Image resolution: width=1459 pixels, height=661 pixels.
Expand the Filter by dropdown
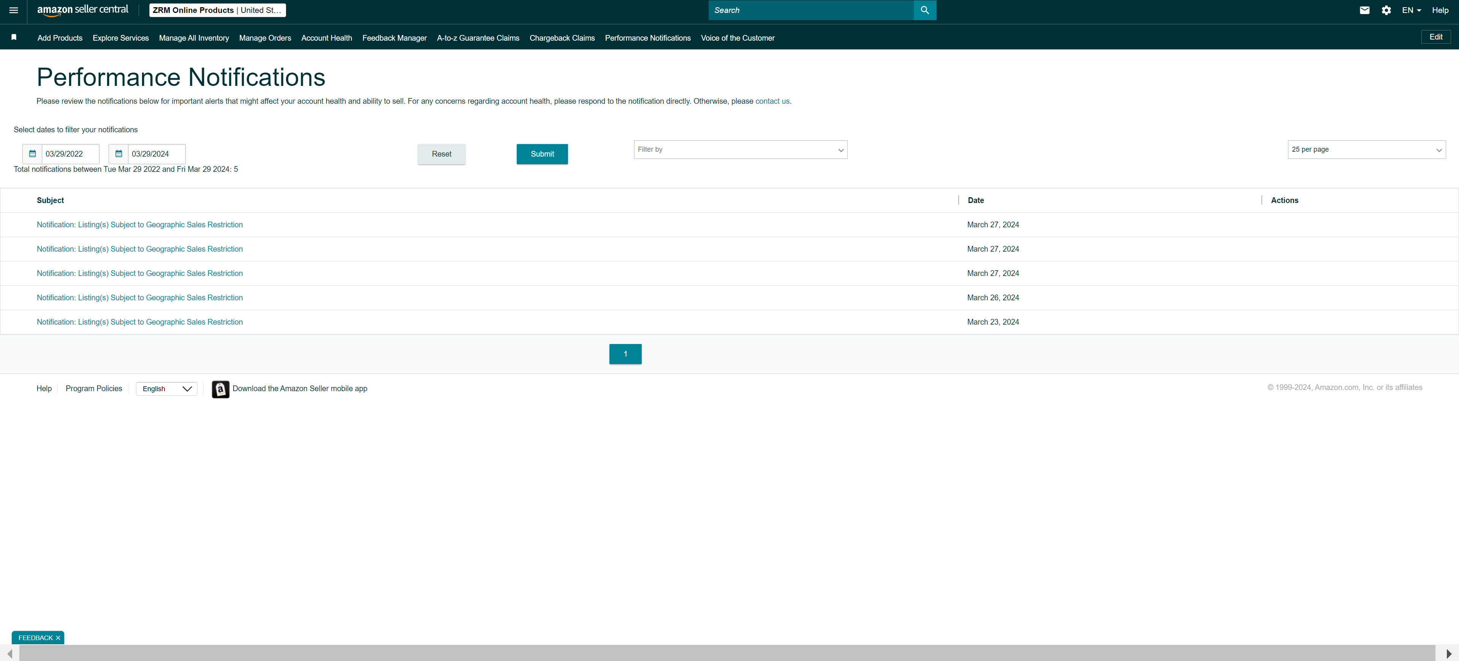click(740, 149)
